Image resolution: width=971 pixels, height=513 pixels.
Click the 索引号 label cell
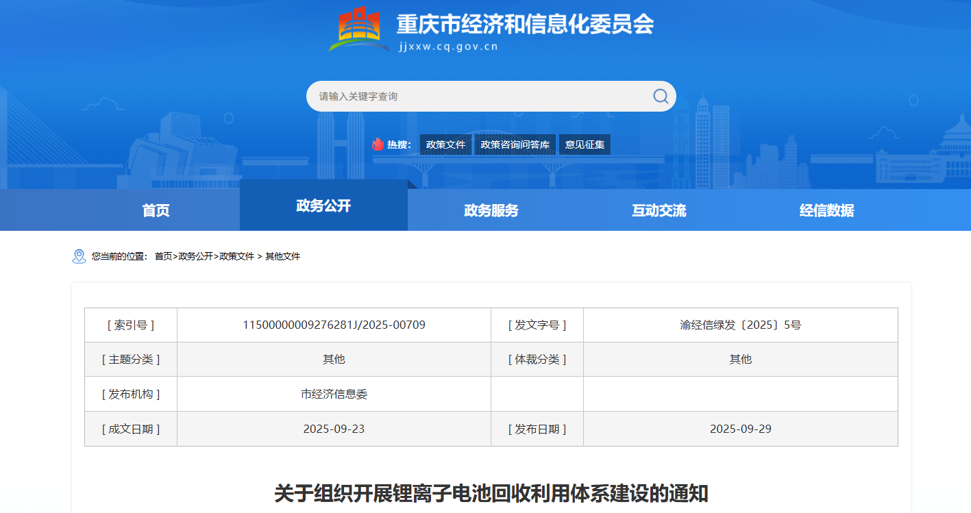click(x=131, y=325)
